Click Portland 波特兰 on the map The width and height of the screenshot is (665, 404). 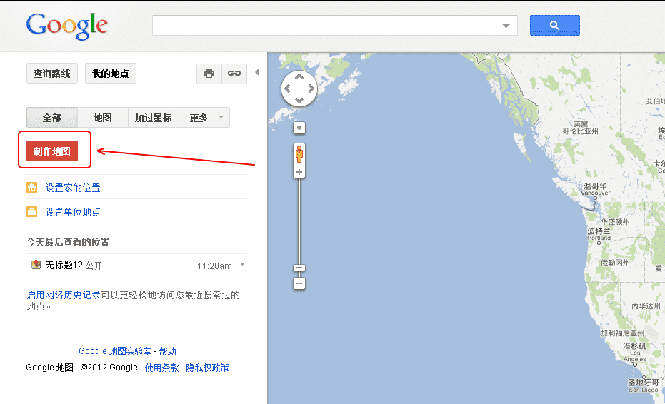click(599, 234)
